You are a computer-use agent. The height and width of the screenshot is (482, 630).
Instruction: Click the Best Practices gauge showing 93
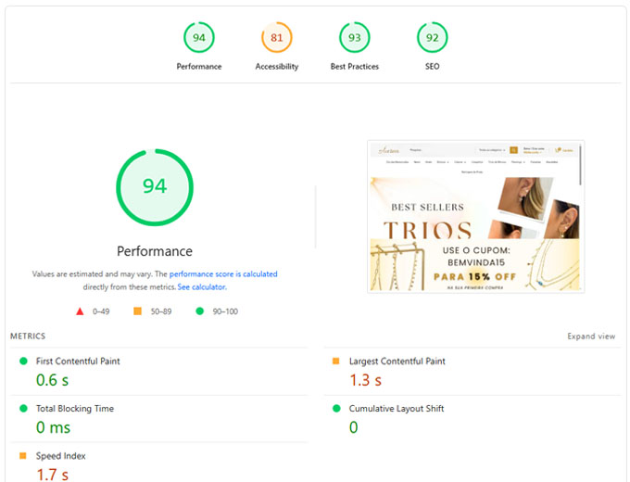(x=354, y=38)
